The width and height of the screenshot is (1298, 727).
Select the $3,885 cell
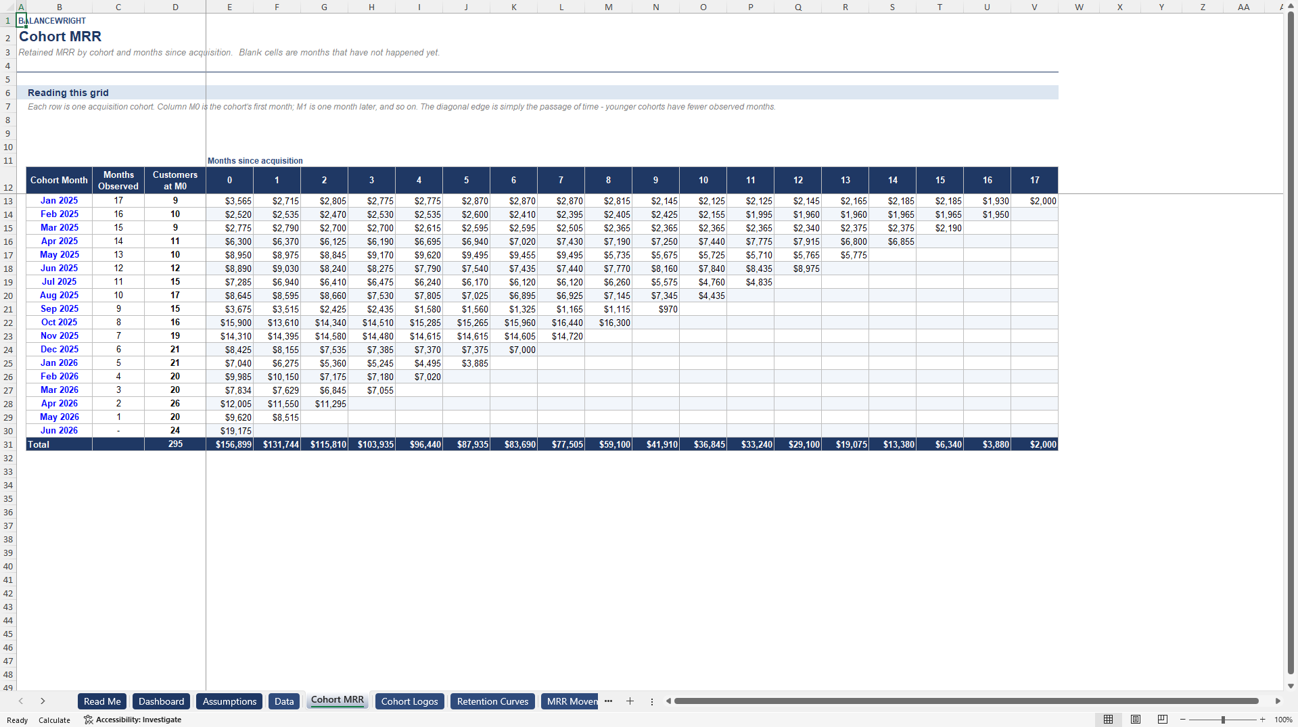[x=467, y=363]
